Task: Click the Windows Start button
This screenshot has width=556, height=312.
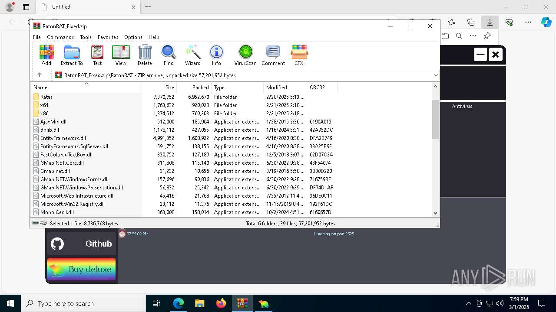Action: (x=10, y=303)
